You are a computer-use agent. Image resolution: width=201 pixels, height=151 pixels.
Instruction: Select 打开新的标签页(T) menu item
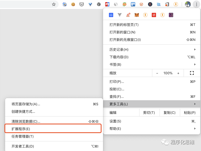point(152,25)
